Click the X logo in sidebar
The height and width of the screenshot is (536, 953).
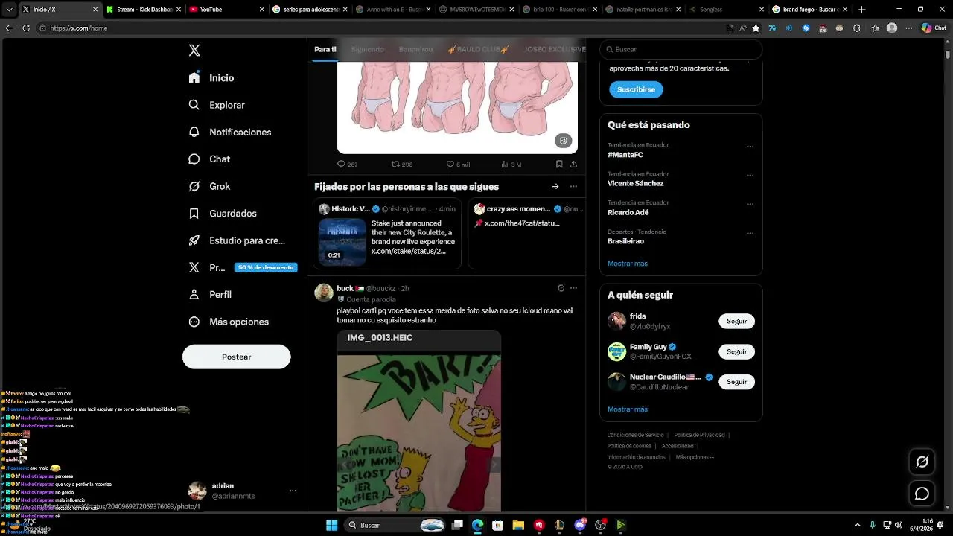(x=194, y=51)
